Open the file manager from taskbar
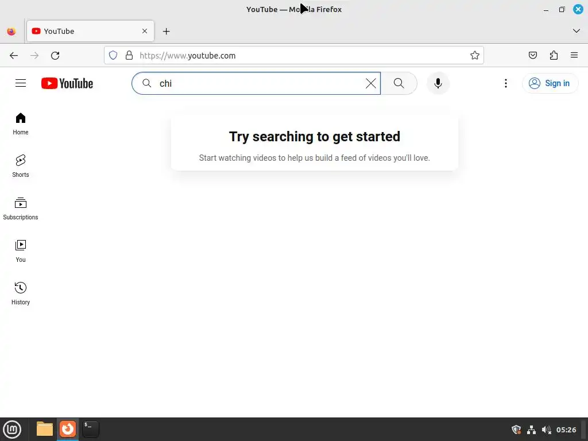The image size is (588, 441). click(x=45, y=429)
